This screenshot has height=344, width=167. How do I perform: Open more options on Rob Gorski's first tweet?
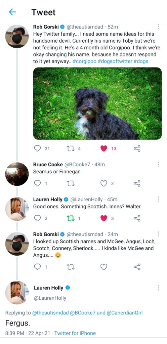(x=158, y=27)
